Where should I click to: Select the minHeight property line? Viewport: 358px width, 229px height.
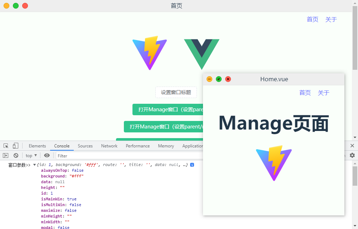(57, 216)
